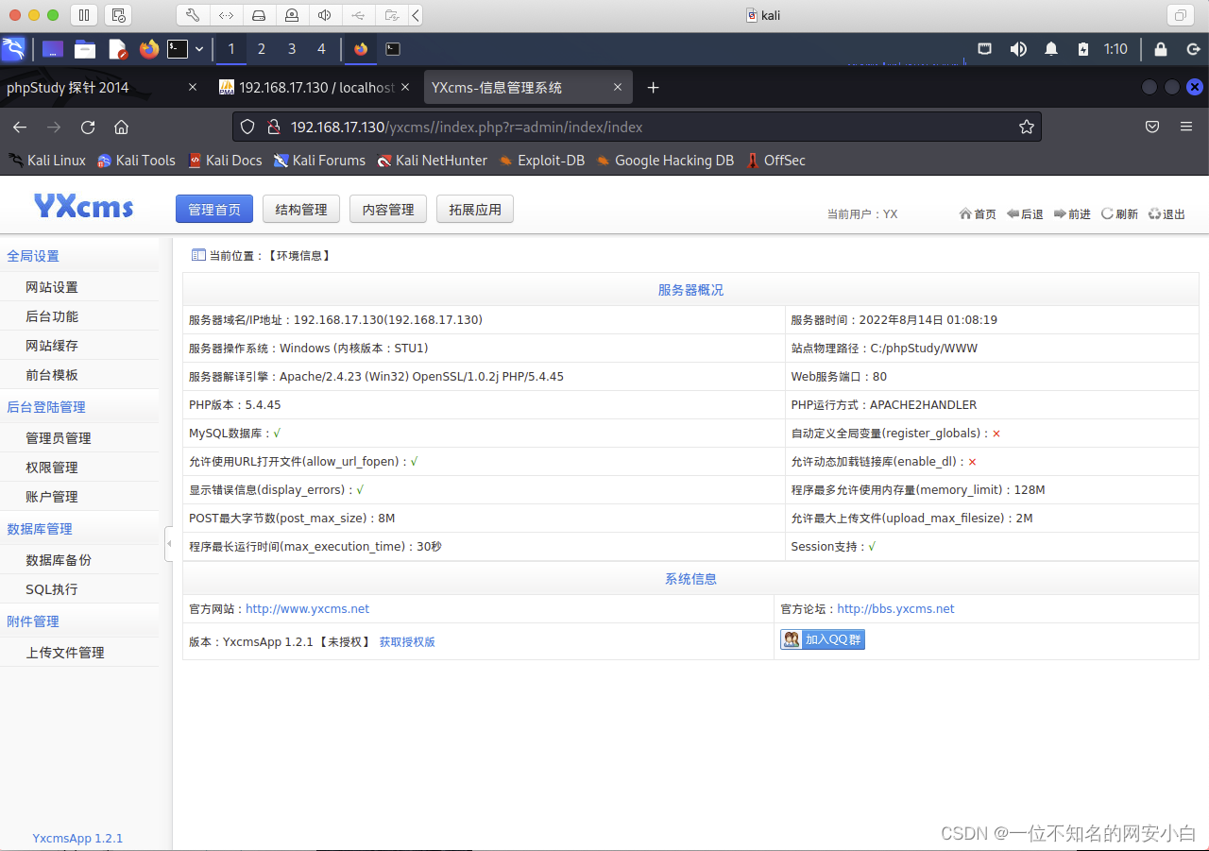Click the 刷新 refresh link in header
The width and height of the screenshot is (1209, 851).
(1119, 214)
